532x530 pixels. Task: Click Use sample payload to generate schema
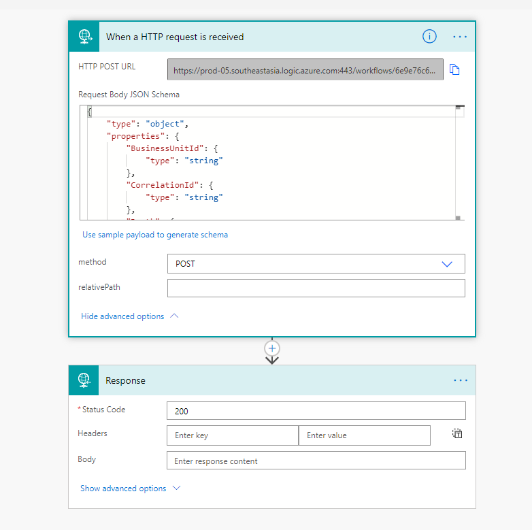tap(155, 235)
